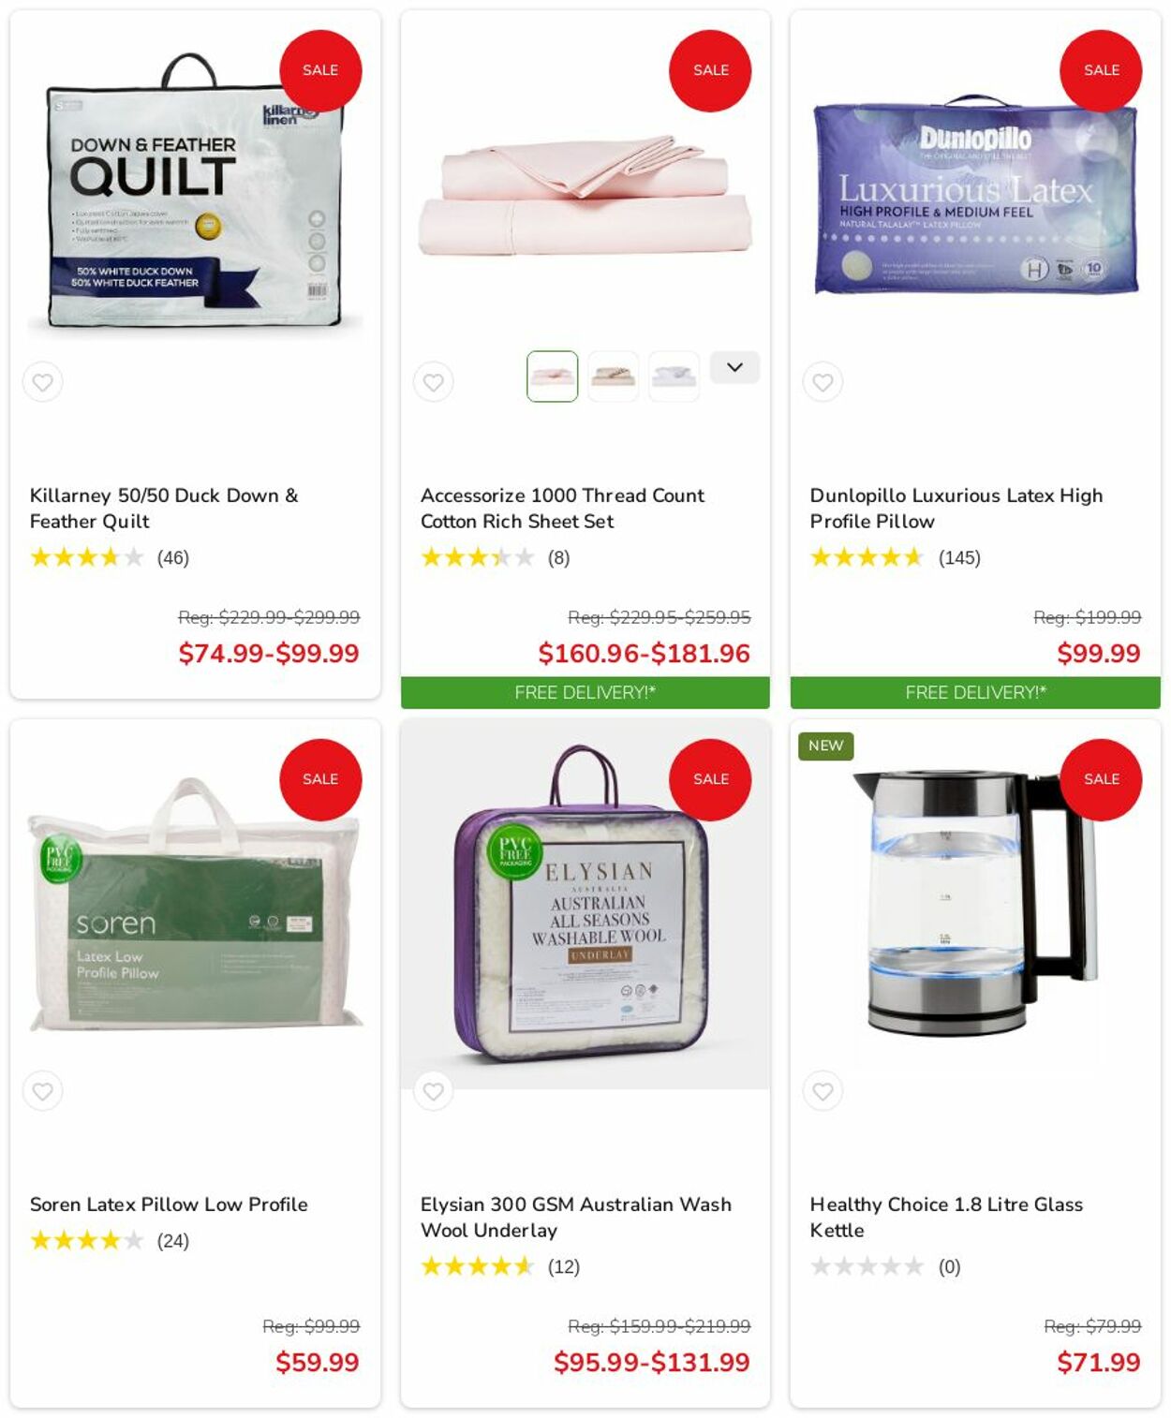This screenshot has height=1418, width=1171.
Task: Open Killarney 50/50 Duck Down & Feather Quilt
Action: coord(164,508)
